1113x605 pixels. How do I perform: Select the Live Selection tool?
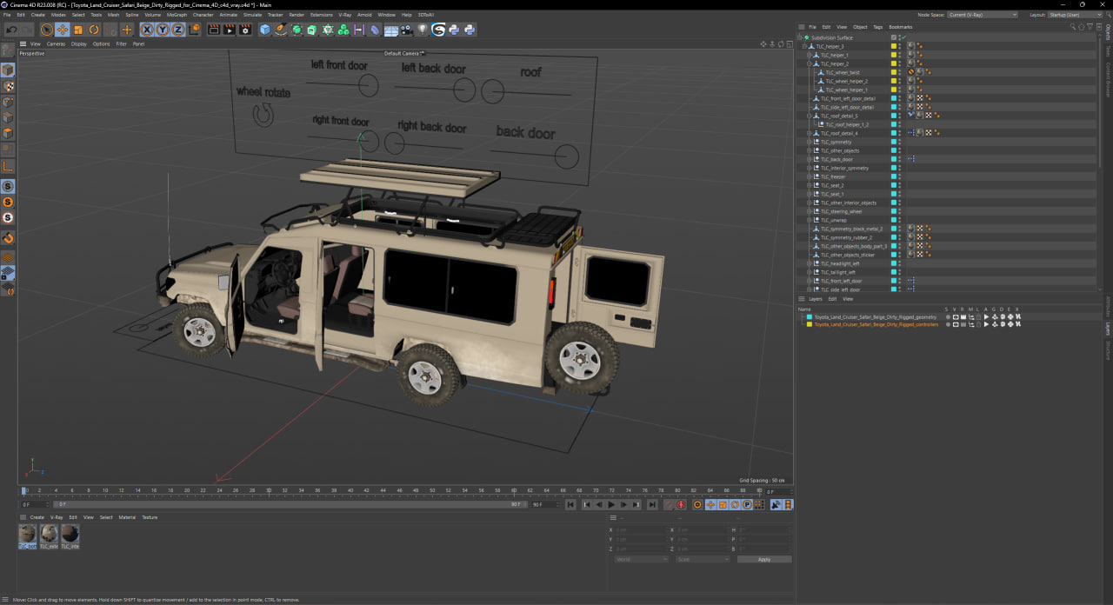pos(47,30)
